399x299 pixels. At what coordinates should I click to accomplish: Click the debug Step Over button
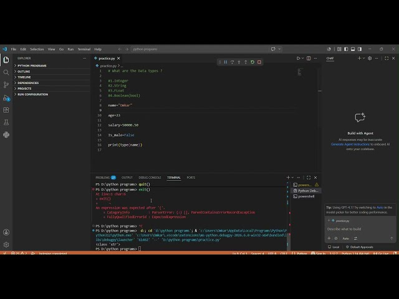tap(232, 62)
